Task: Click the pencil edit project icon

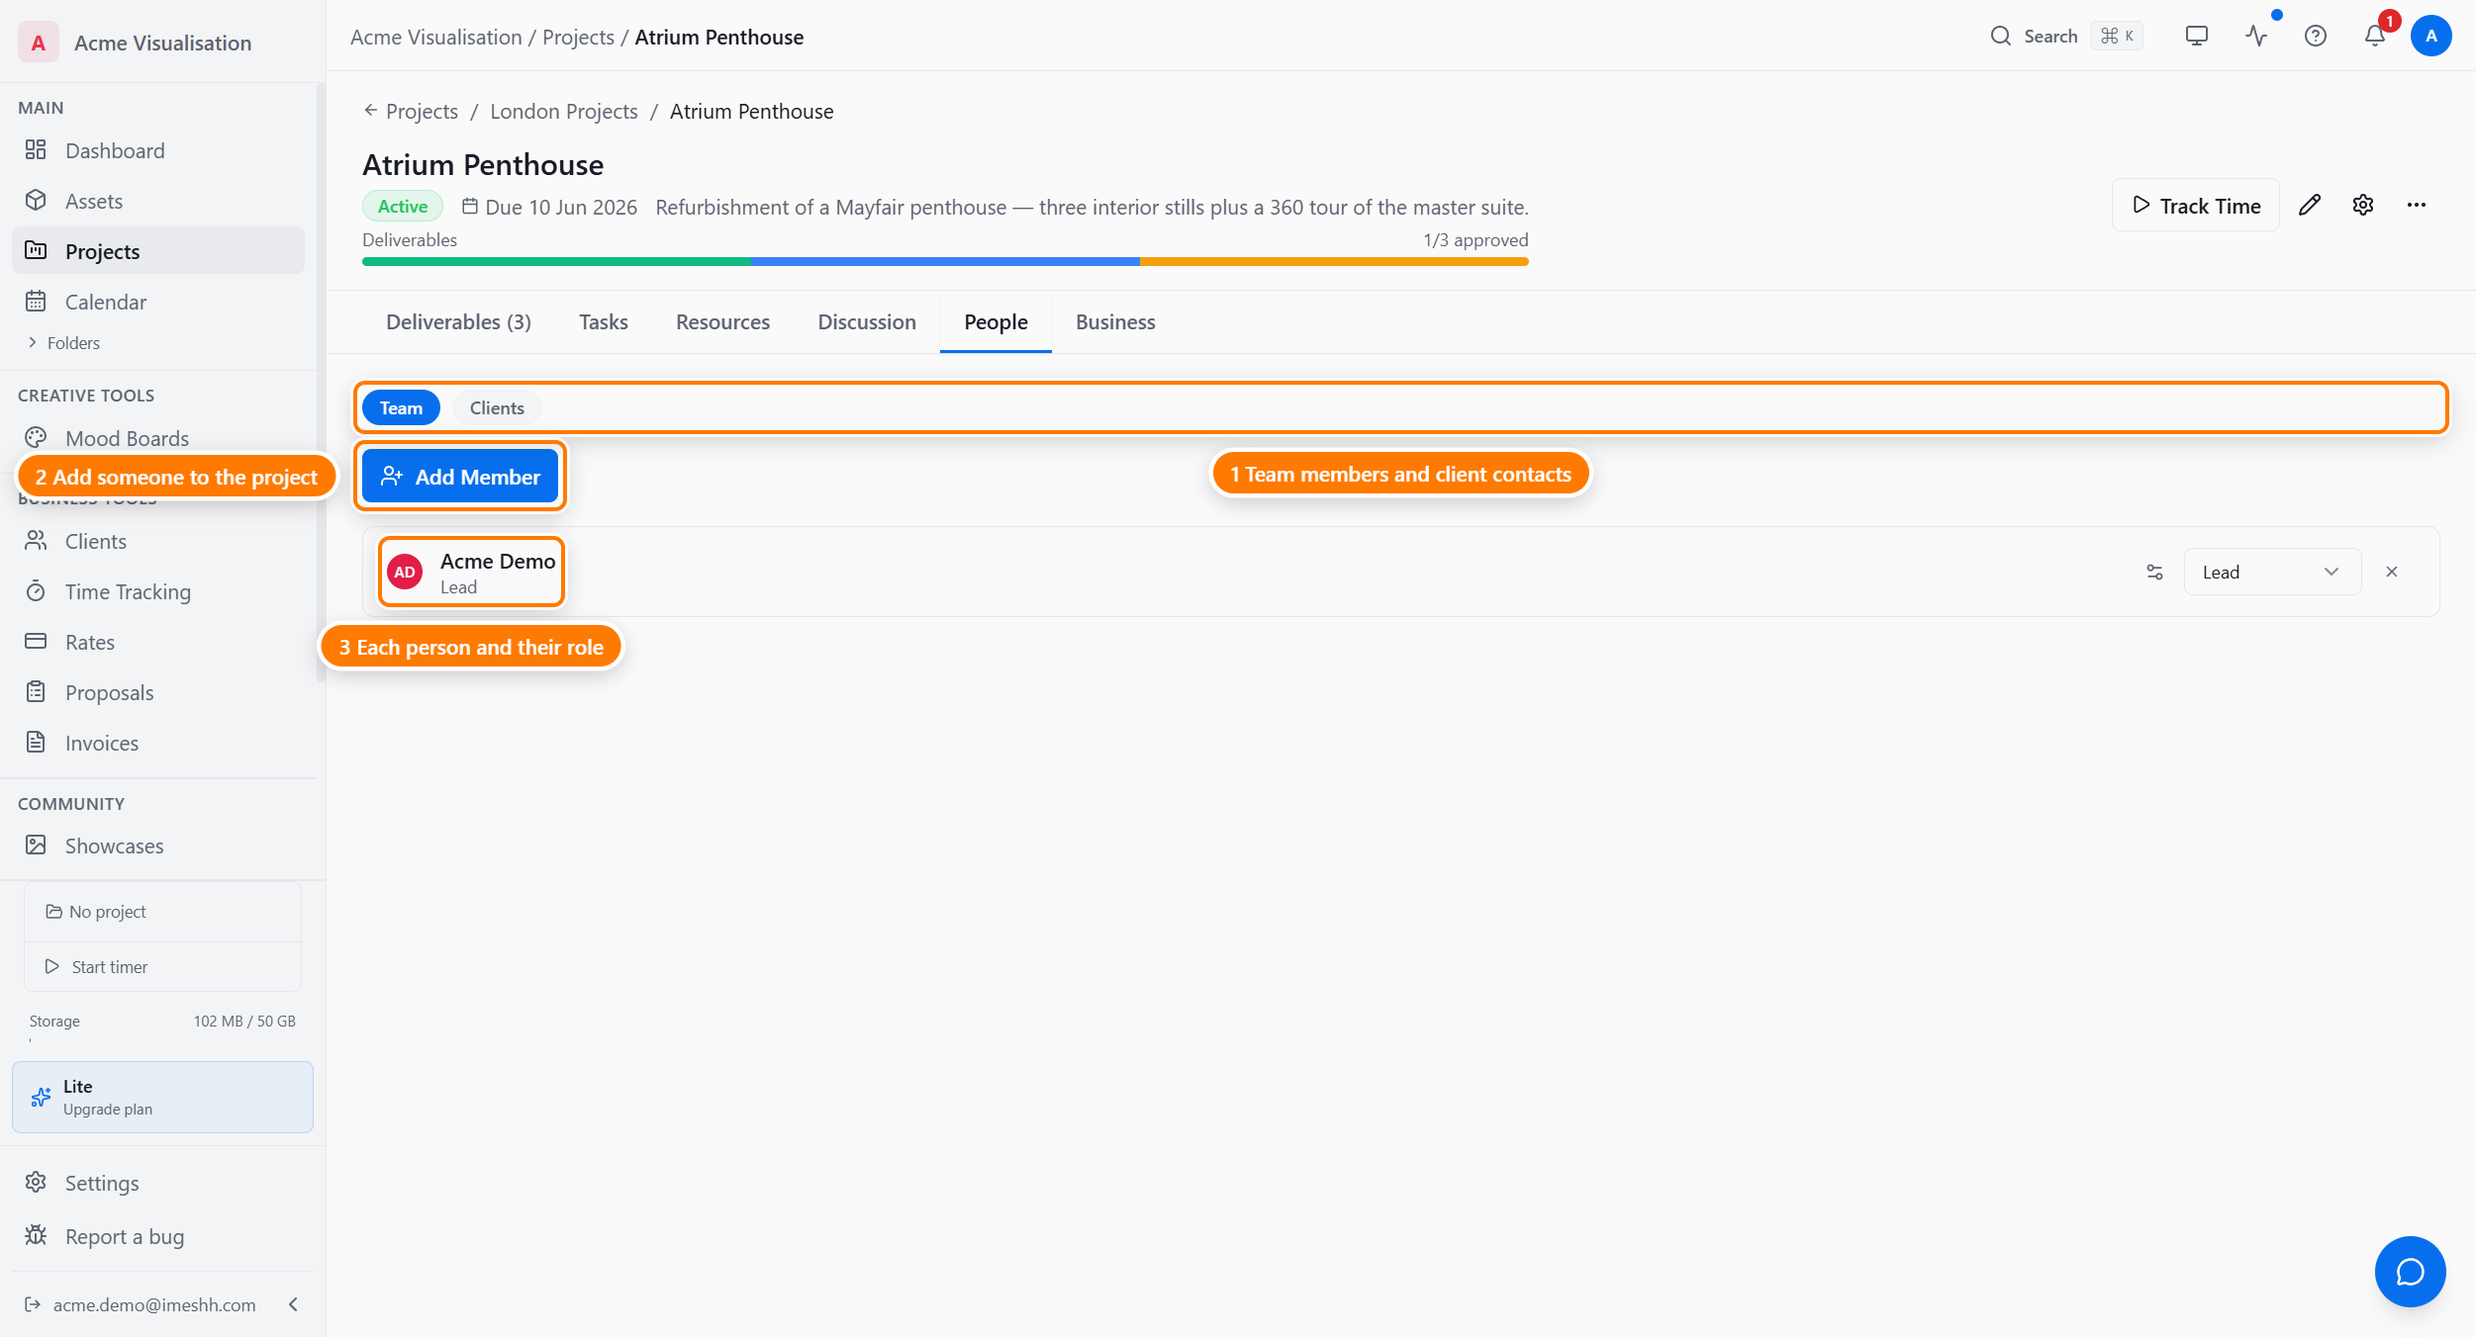Action: pos(2310,205)
